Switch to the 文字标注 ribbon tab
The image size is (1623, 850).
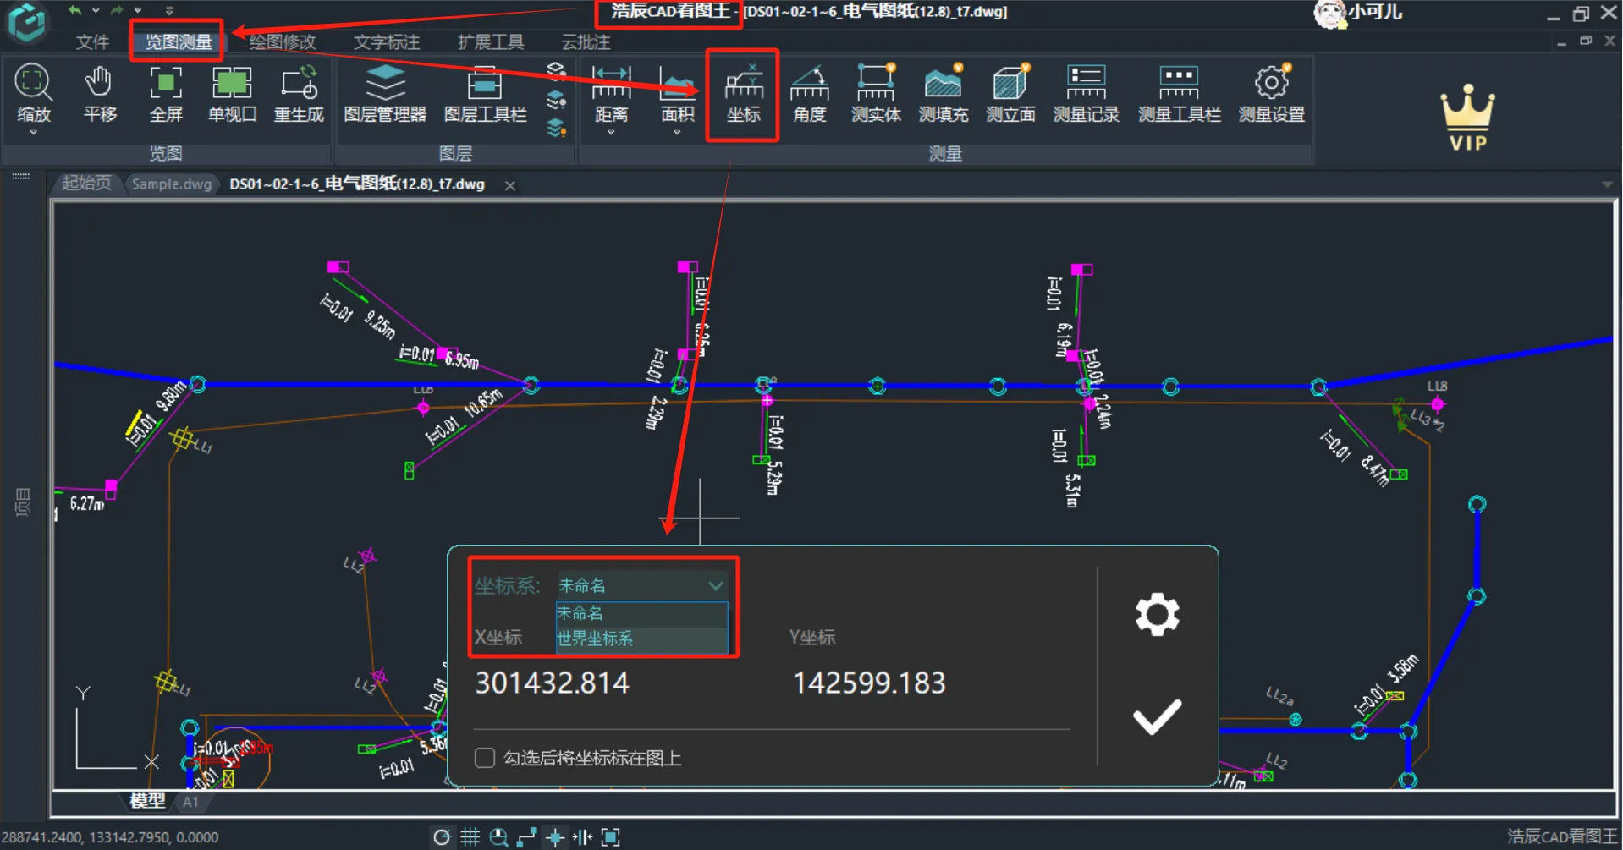(386, 41)
